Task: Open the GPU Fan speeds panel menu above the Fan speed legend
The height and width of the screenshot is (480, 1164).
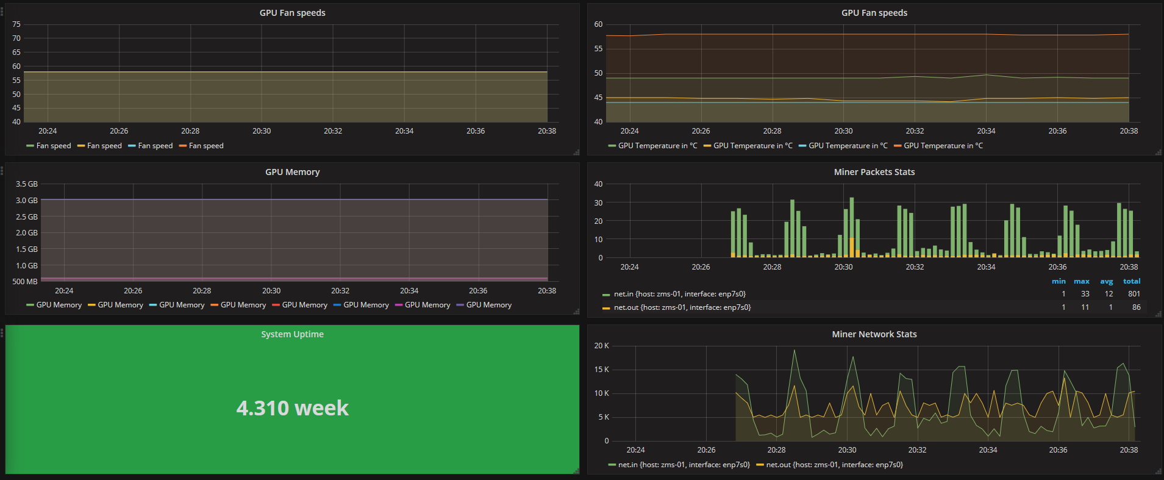Action: point(292,13)
